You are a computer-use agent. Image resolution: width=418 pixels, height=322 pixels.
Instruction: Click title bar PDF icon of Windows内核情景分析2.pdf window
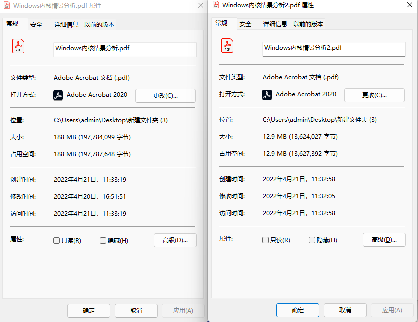[216, 5]
